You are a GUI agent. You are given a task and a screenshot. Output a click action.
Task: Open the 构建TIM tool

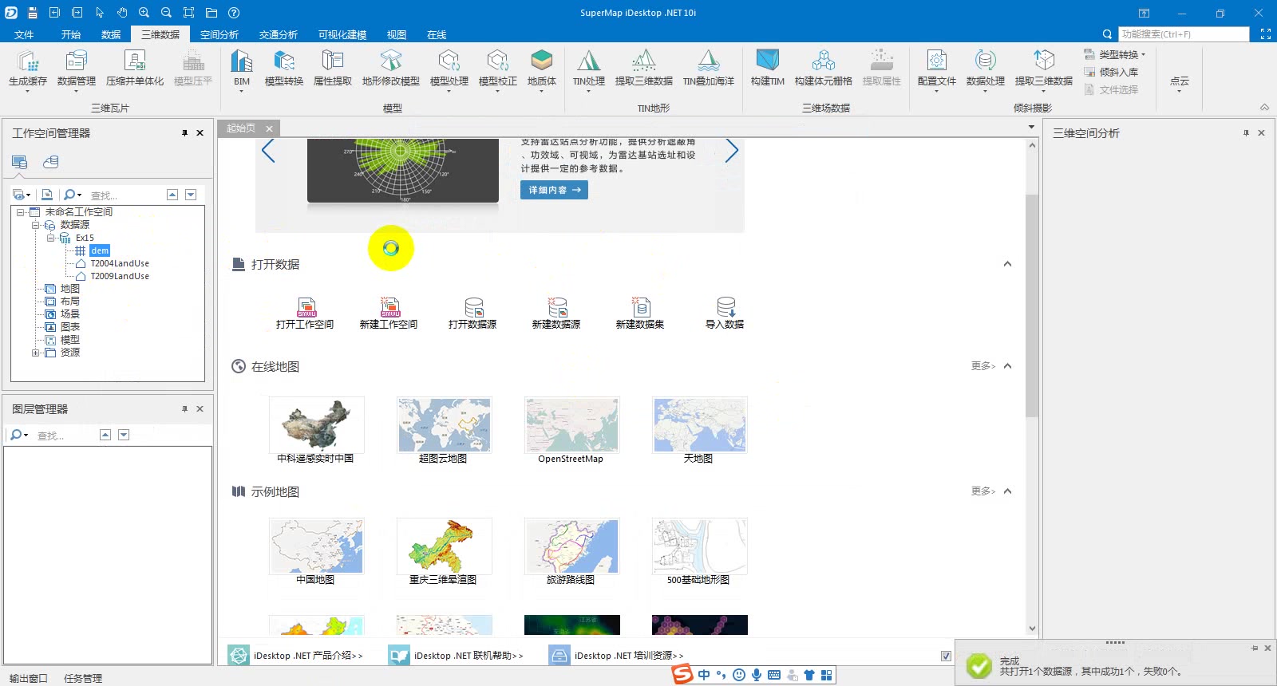768,69
